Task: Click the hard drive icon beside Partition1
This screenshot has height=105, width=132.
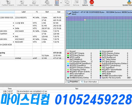Action: coord(69,13)
